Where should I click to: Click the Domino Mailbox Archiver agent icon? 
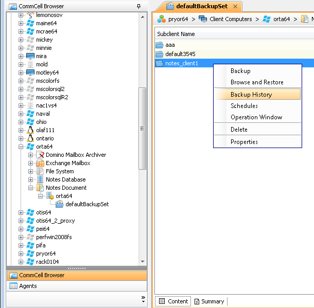click(x=40, y=155)
